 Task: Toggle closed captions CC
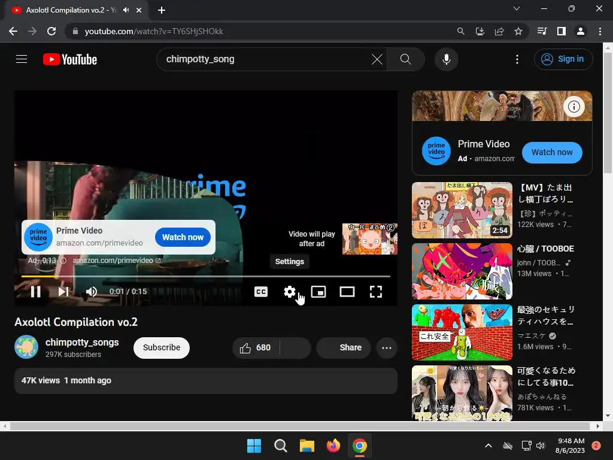tap(261, 292)
